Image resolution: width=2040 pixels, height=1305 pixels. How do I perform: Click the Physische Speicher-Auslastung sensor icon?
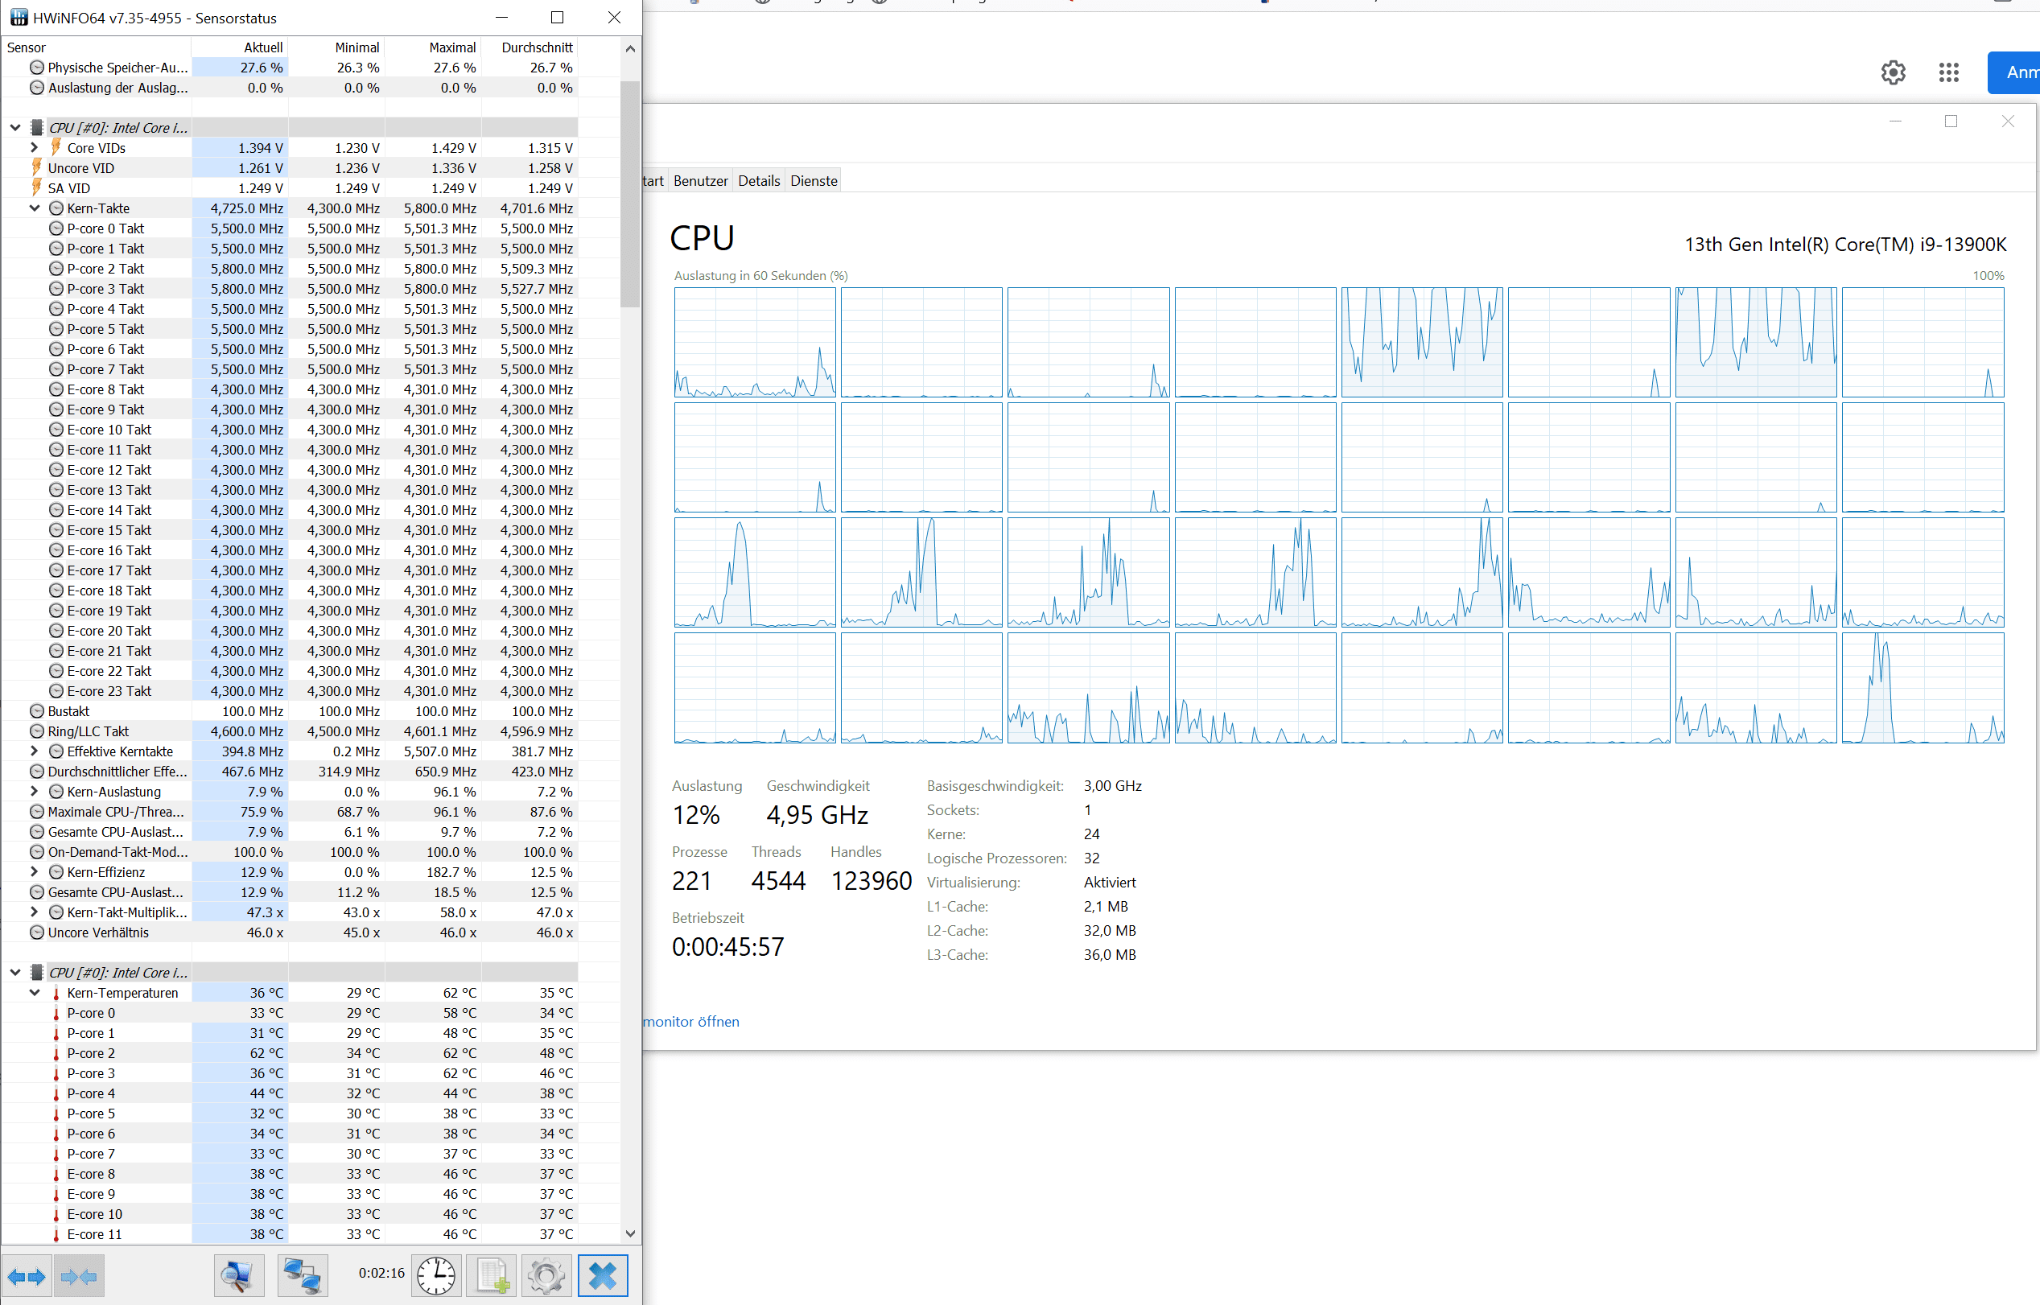(36, 67)
